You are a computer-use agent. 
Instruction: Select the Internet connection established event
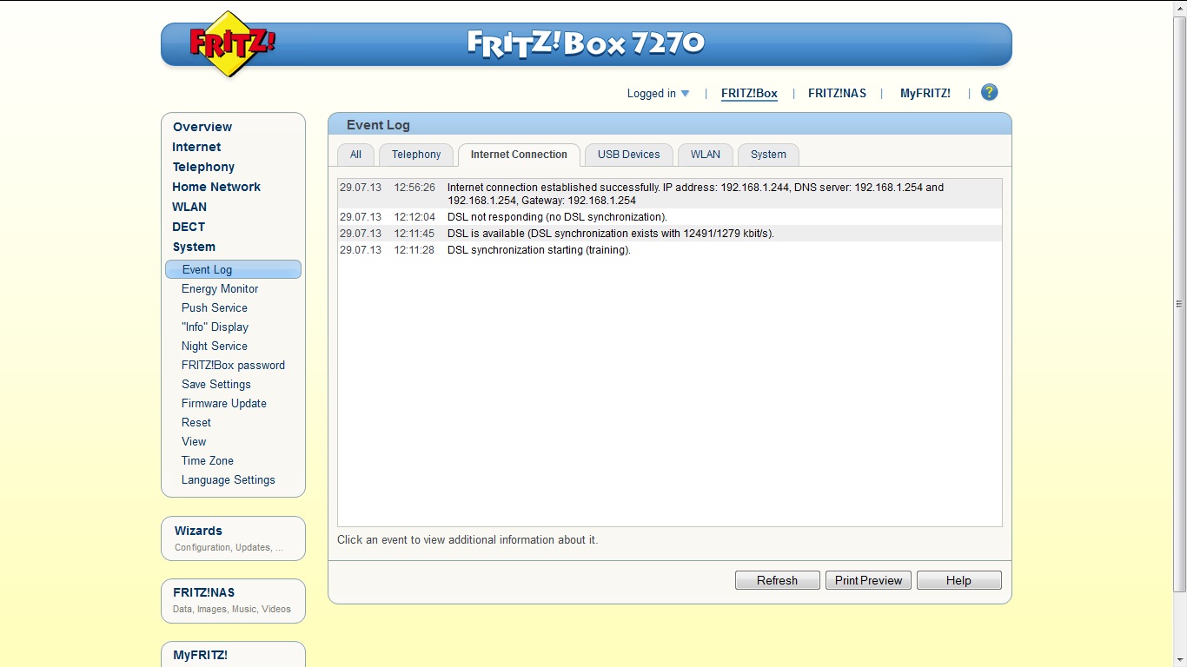(x=669, y=194)
